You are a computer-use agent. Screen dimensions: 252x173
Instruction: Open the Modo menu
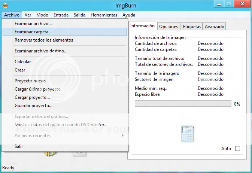42,15
